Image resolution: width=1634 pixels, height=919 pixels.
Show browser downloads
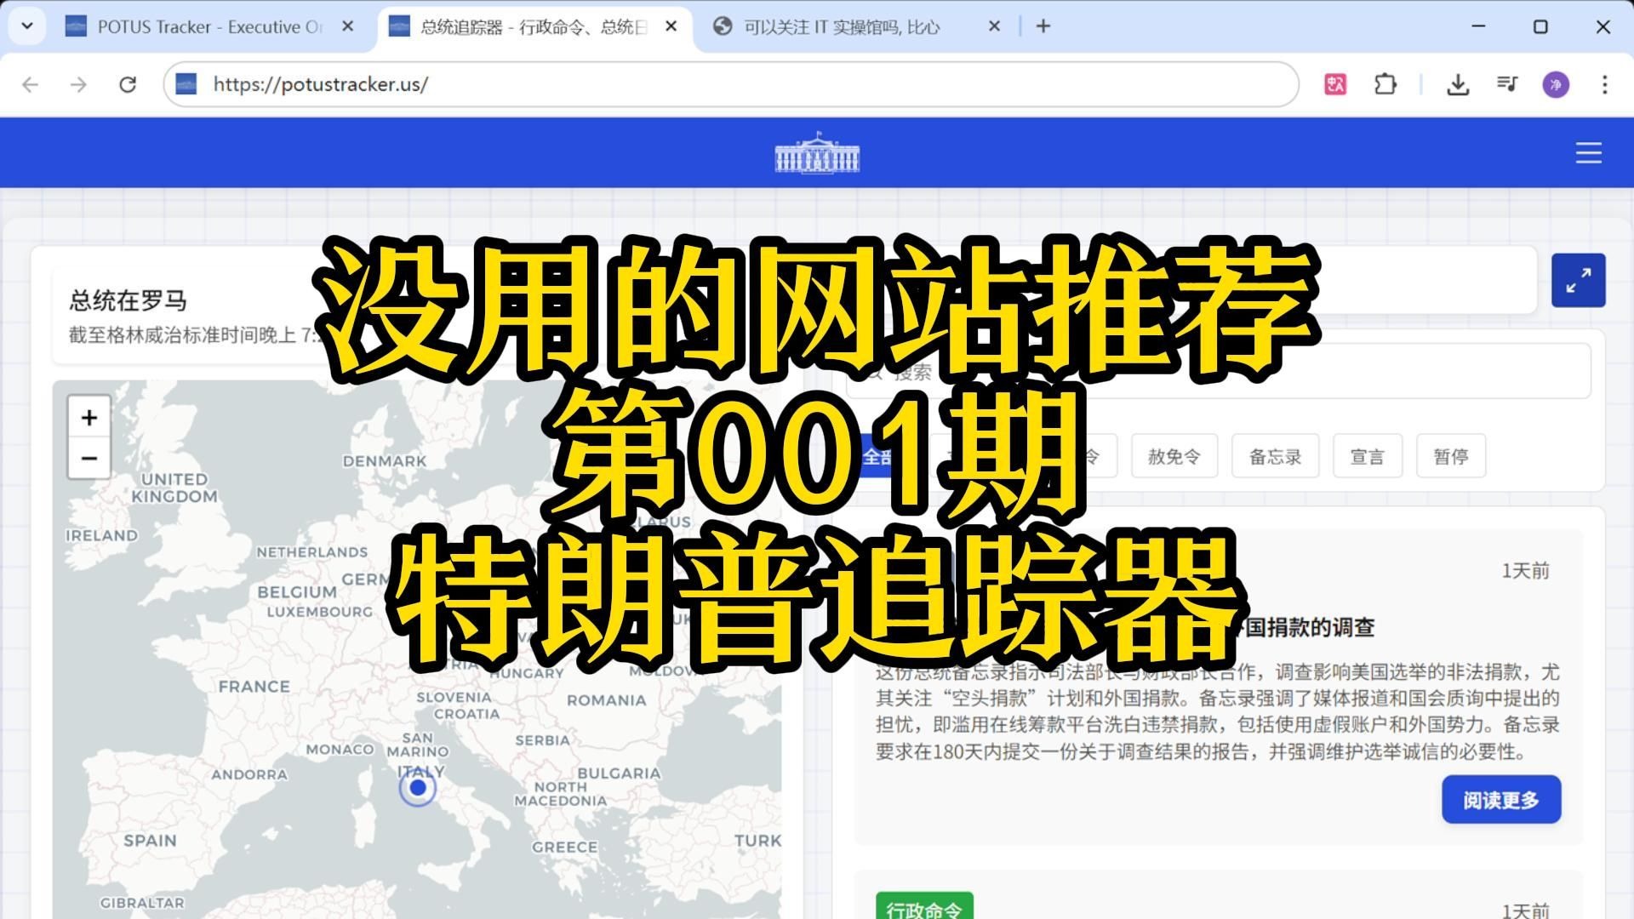[x=1458, y=84]
